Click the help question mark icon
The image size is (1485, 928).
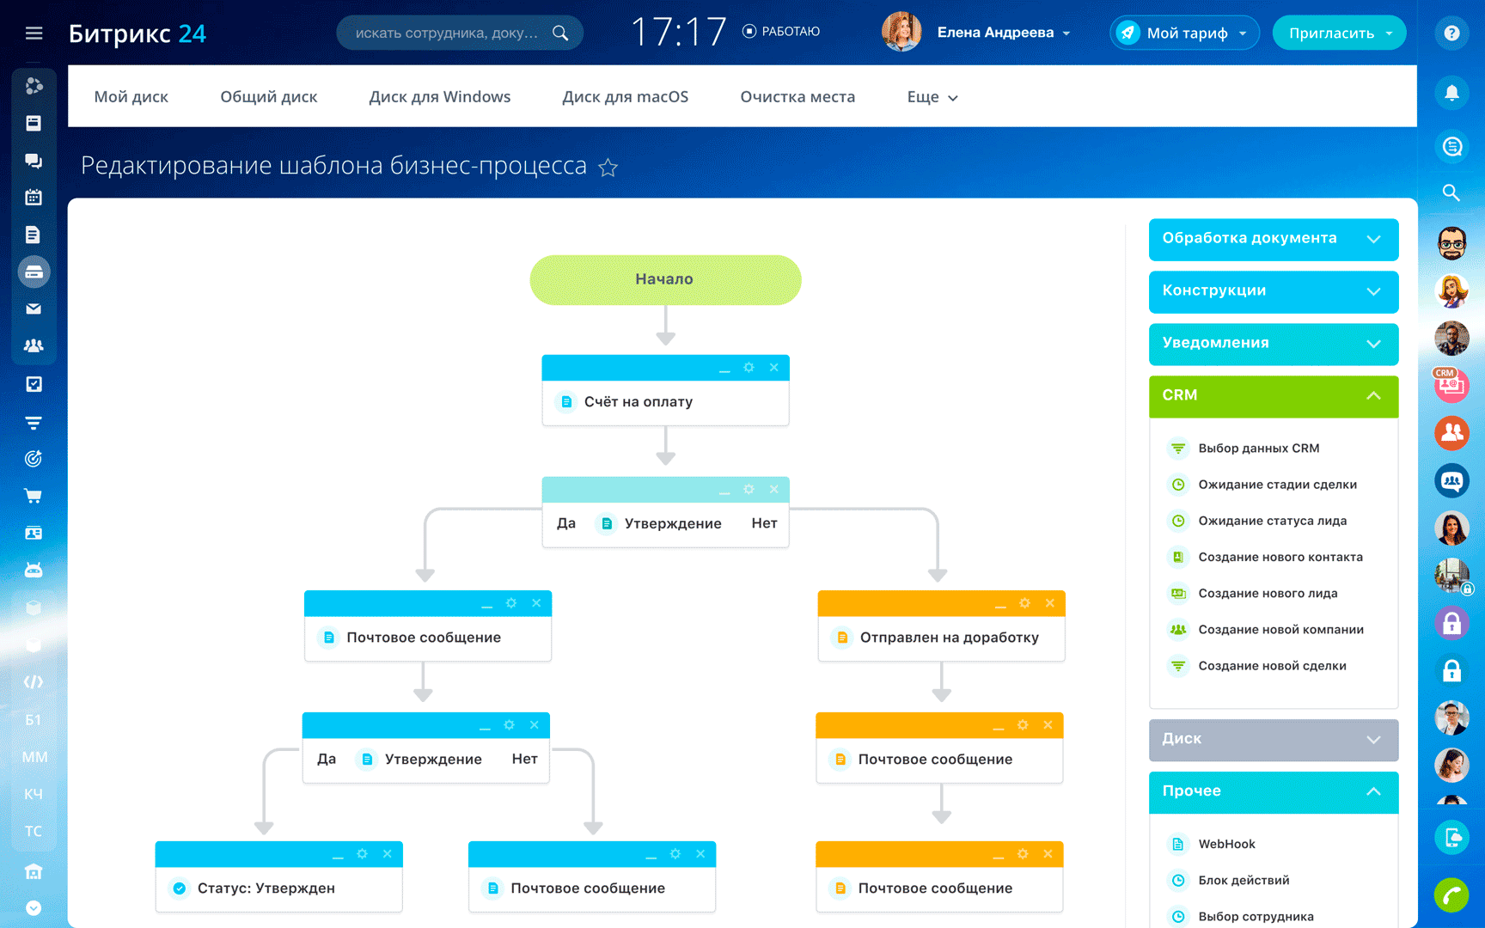pos(1451,33)
